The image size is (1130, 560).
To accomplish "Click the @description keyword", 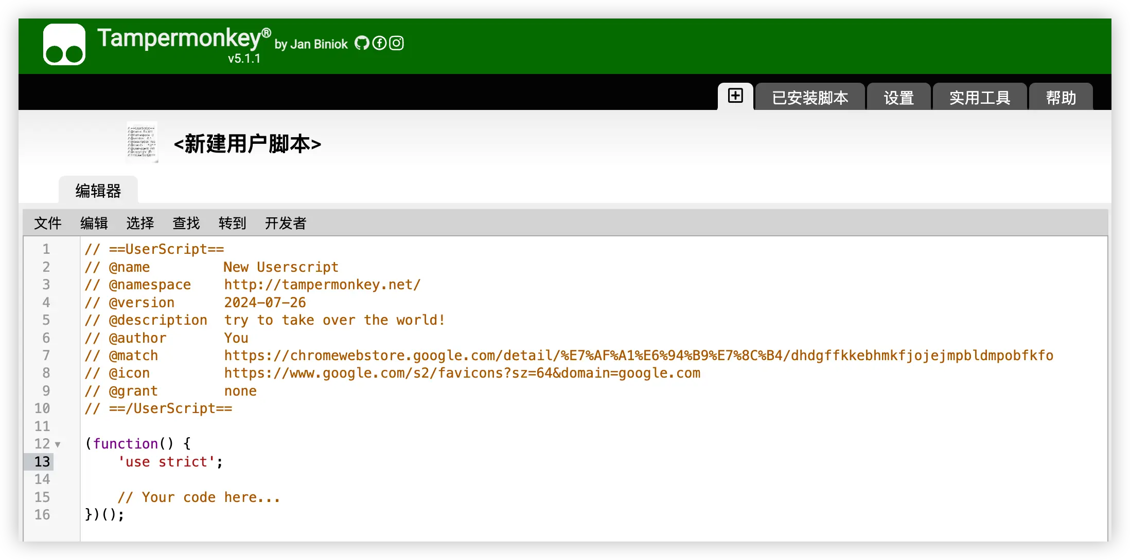I will [x=158, y=320].
